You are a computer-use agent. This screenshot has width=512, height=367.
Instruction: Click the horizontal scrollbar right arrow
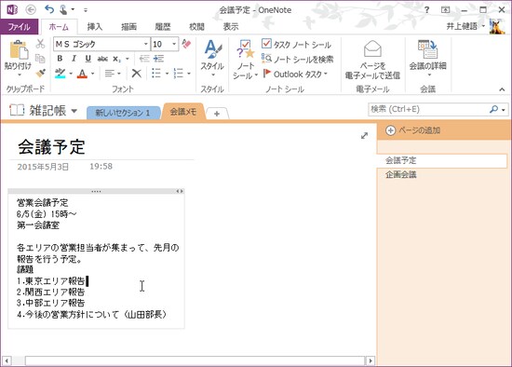coord(371,361)
